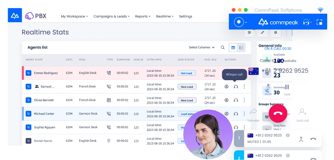This screenshot has height=160, width=334.
Task: Click Daniel Harris status icon
Action: tap(29, 141)
